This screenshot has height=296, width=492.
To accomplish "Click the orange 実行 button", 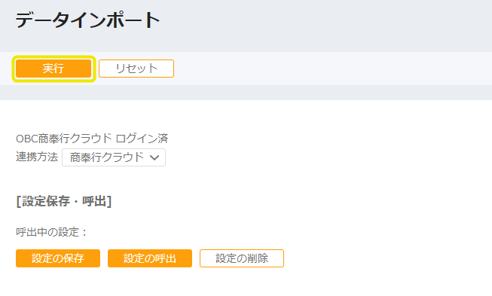I will [x=53, y=69].
